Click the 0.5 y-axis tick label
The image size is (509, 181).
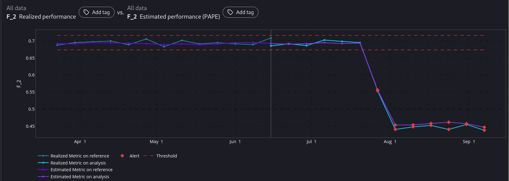coord(32,109)
